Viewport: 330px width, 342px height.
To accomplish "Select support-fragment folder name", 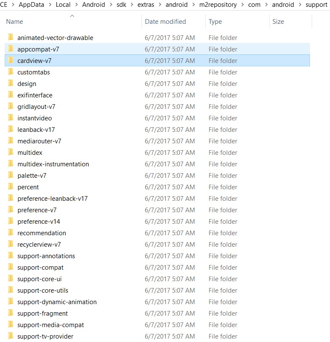I will click(x=43, y=313).
